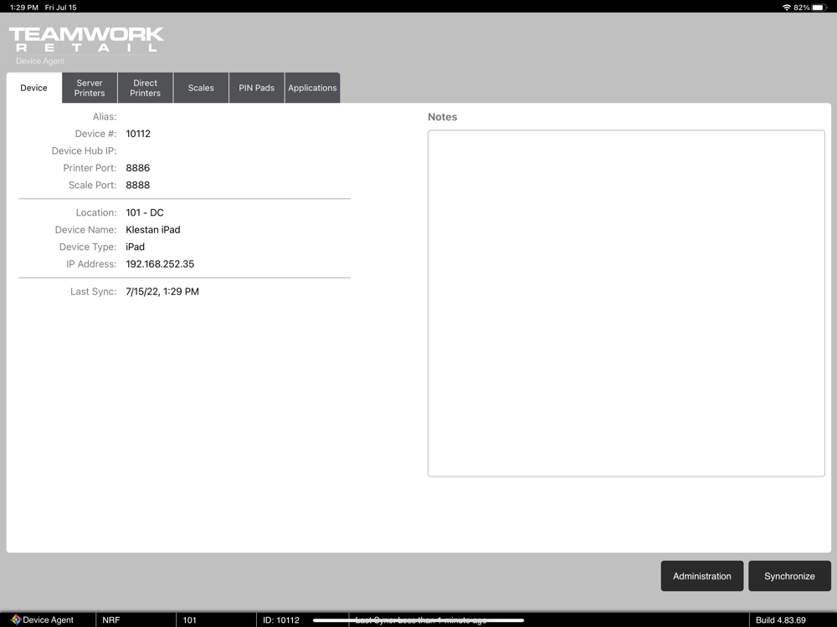Click the Printer Port value 8886
This screenshot has width=837, height=627.
(138, 168)
